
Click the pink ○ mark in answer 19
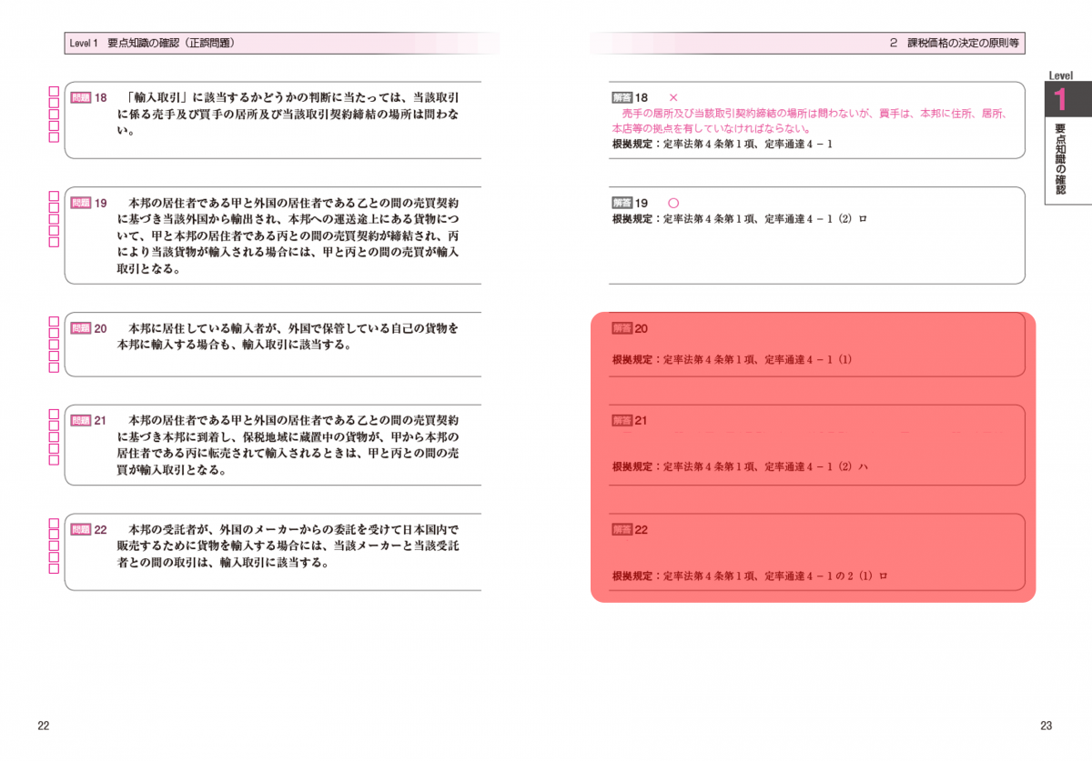tap(673, 203)
